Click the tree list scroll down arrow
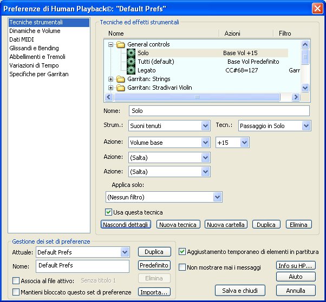 coord(305,88)
